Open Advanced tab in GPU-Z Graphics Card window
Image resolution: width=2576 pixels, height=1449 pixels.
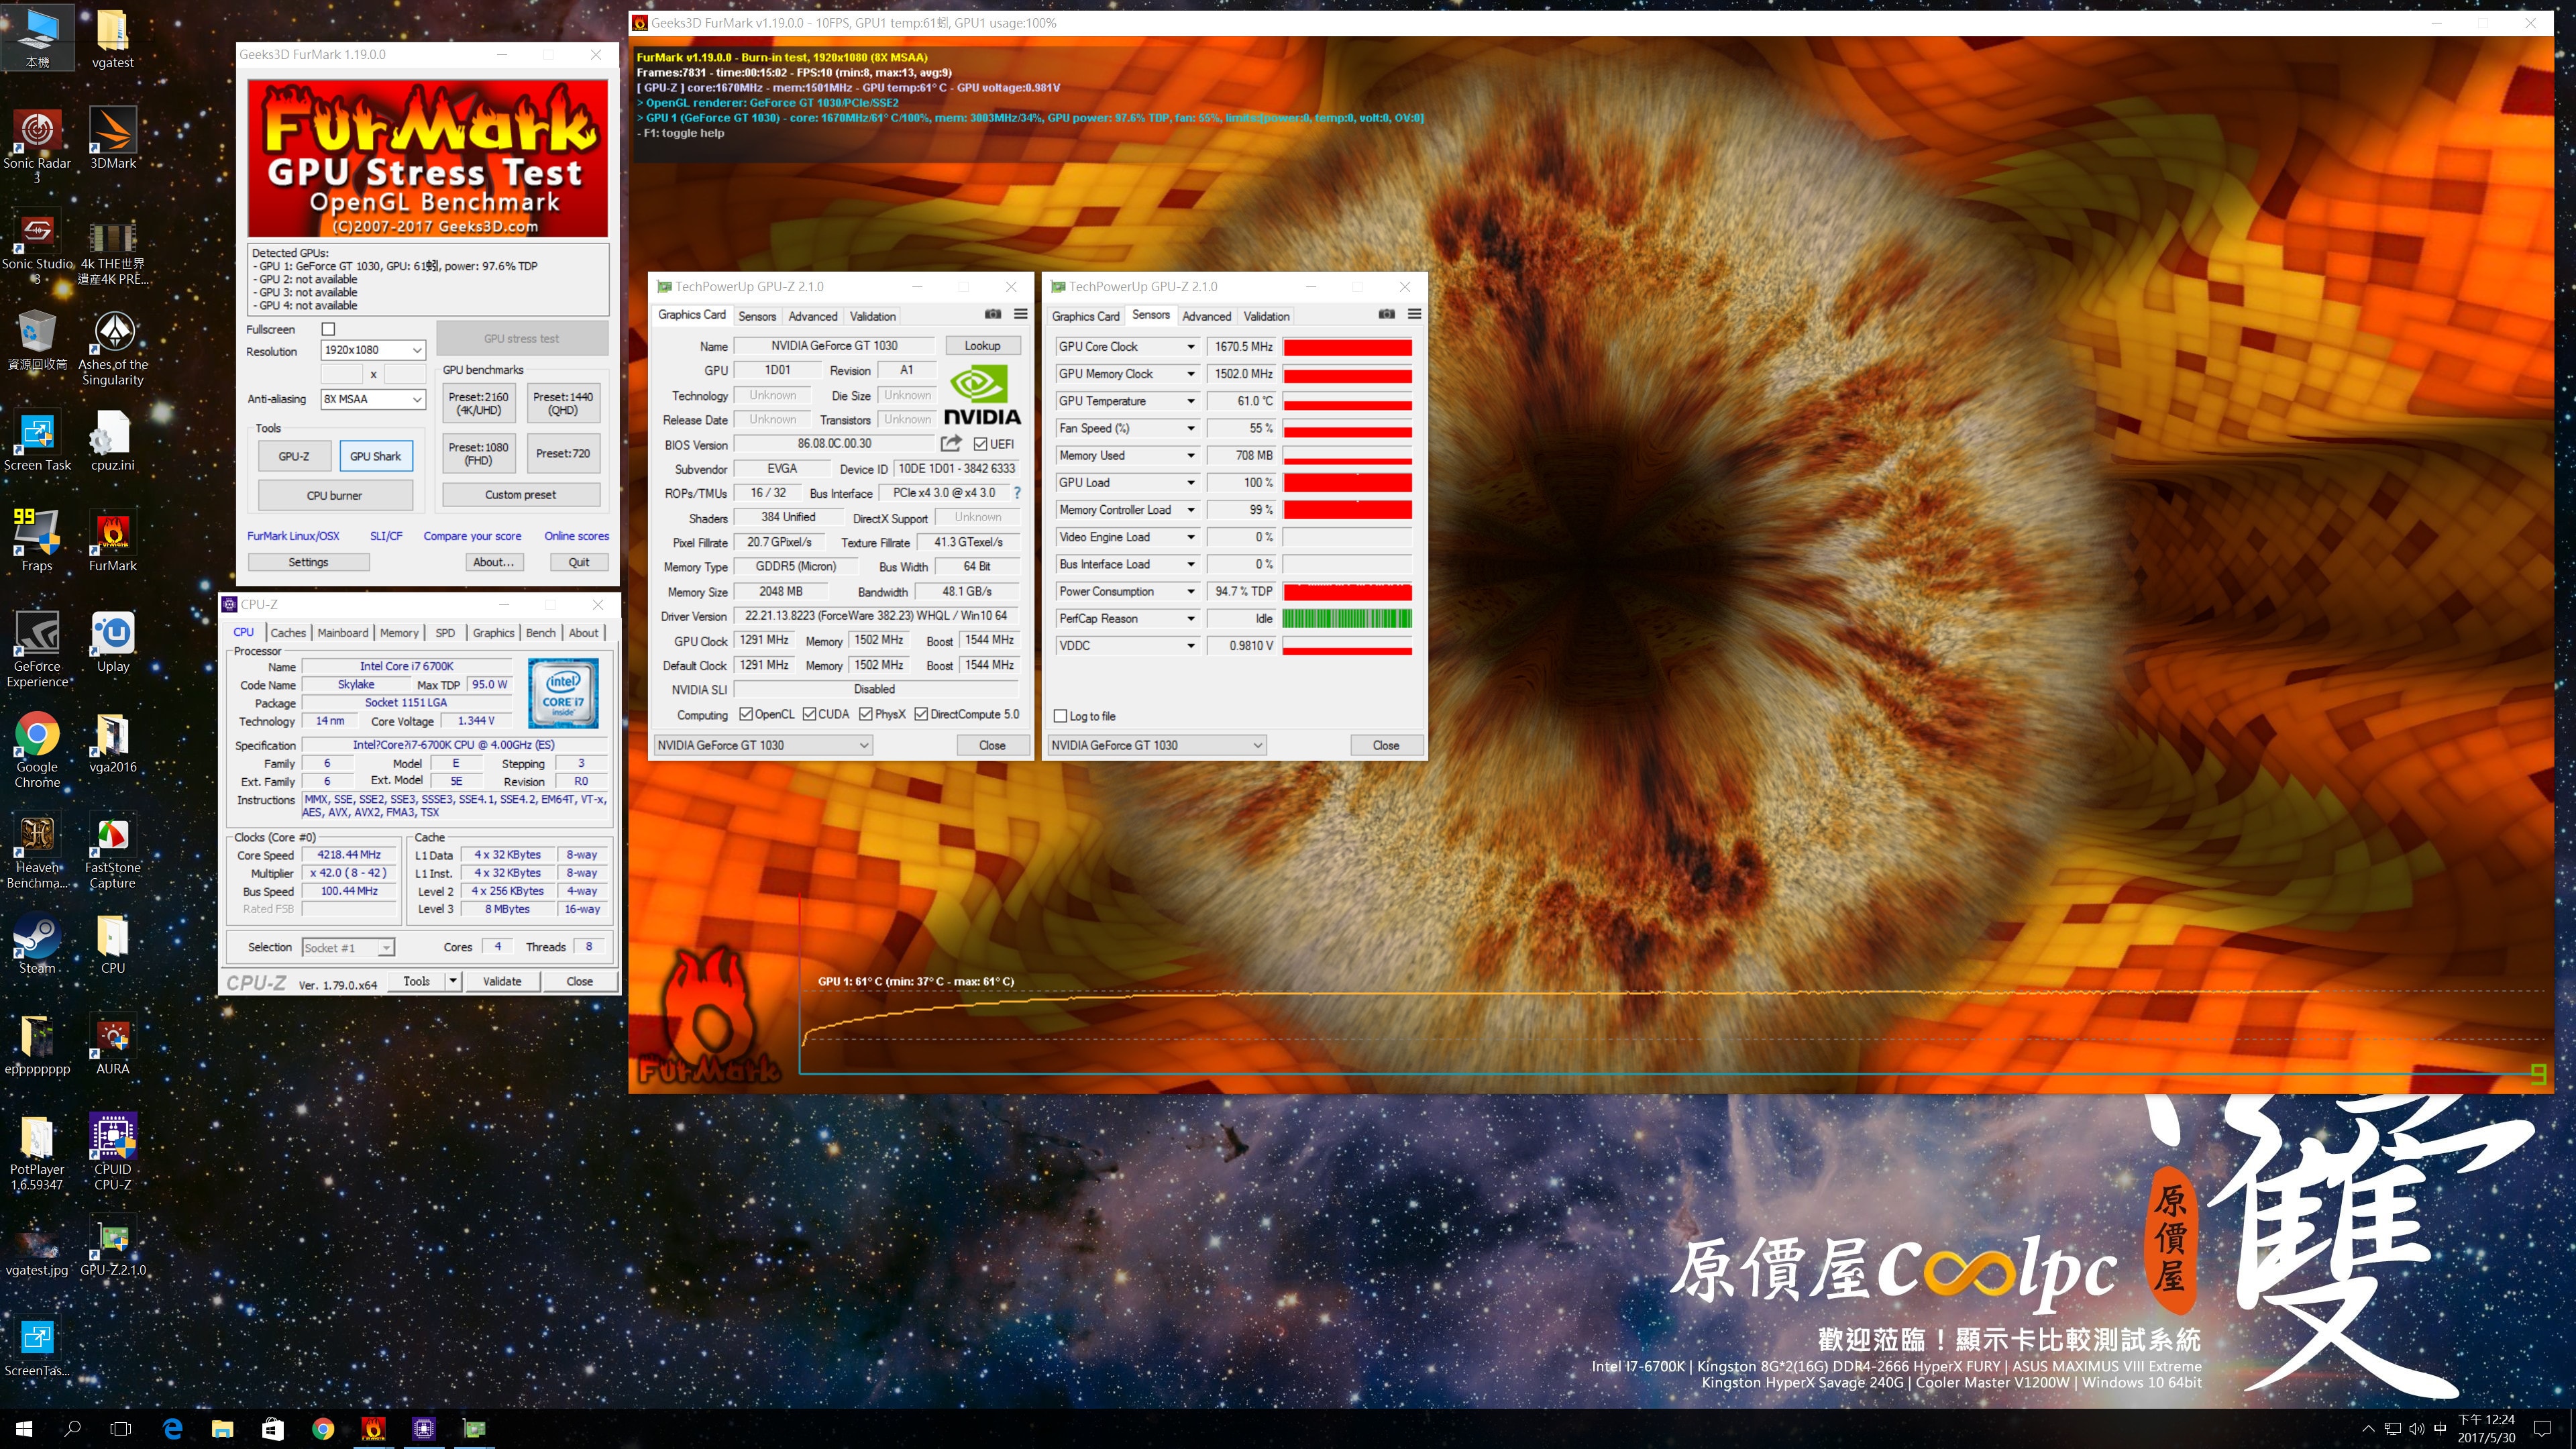(x=813, y=316)
